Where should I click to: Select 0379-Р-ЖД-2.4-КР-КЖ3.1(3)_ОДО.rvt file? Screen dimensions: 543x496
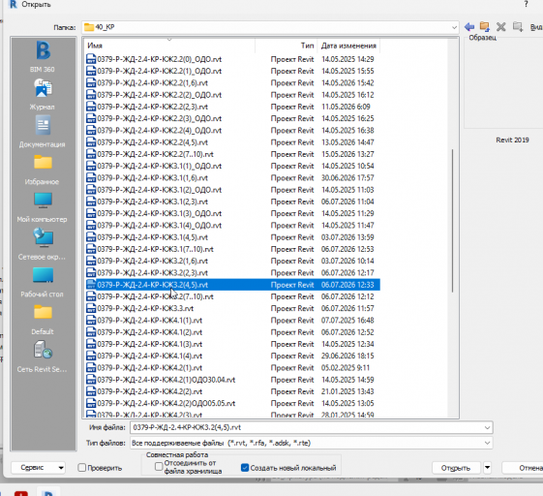coord(232,213)
